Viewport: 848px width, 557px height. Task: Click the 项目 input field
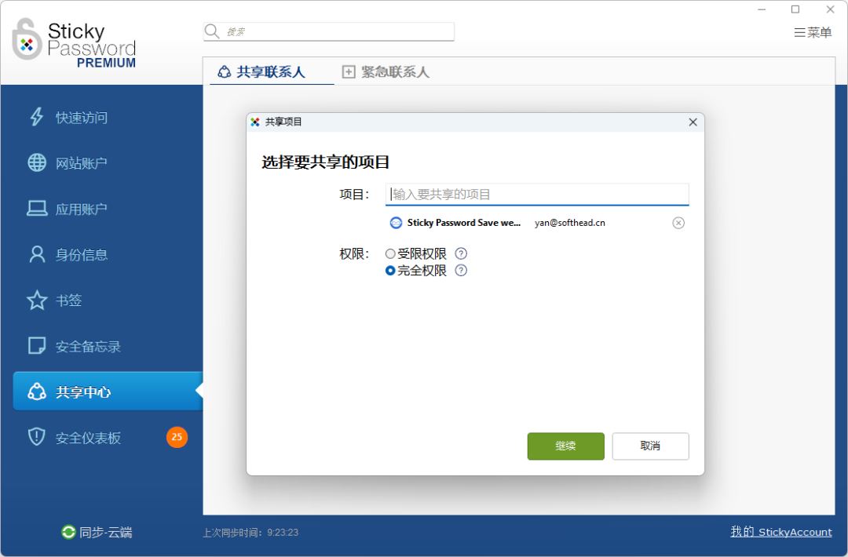point(537,195)
